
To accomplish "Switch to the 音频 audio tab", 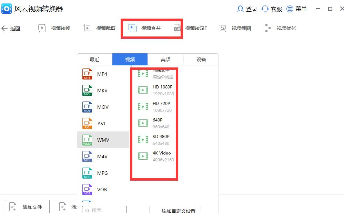I will tap(165, 59).
